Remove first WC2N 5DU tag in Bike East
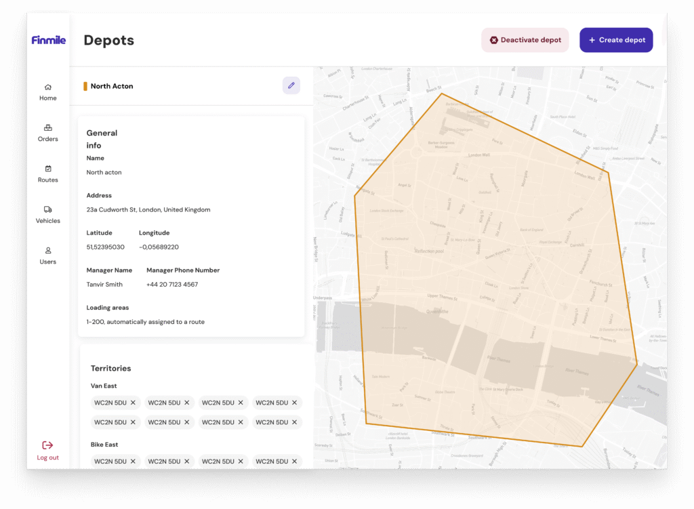The width and height of the screenshot is (694, 509). tap(133, 462)
